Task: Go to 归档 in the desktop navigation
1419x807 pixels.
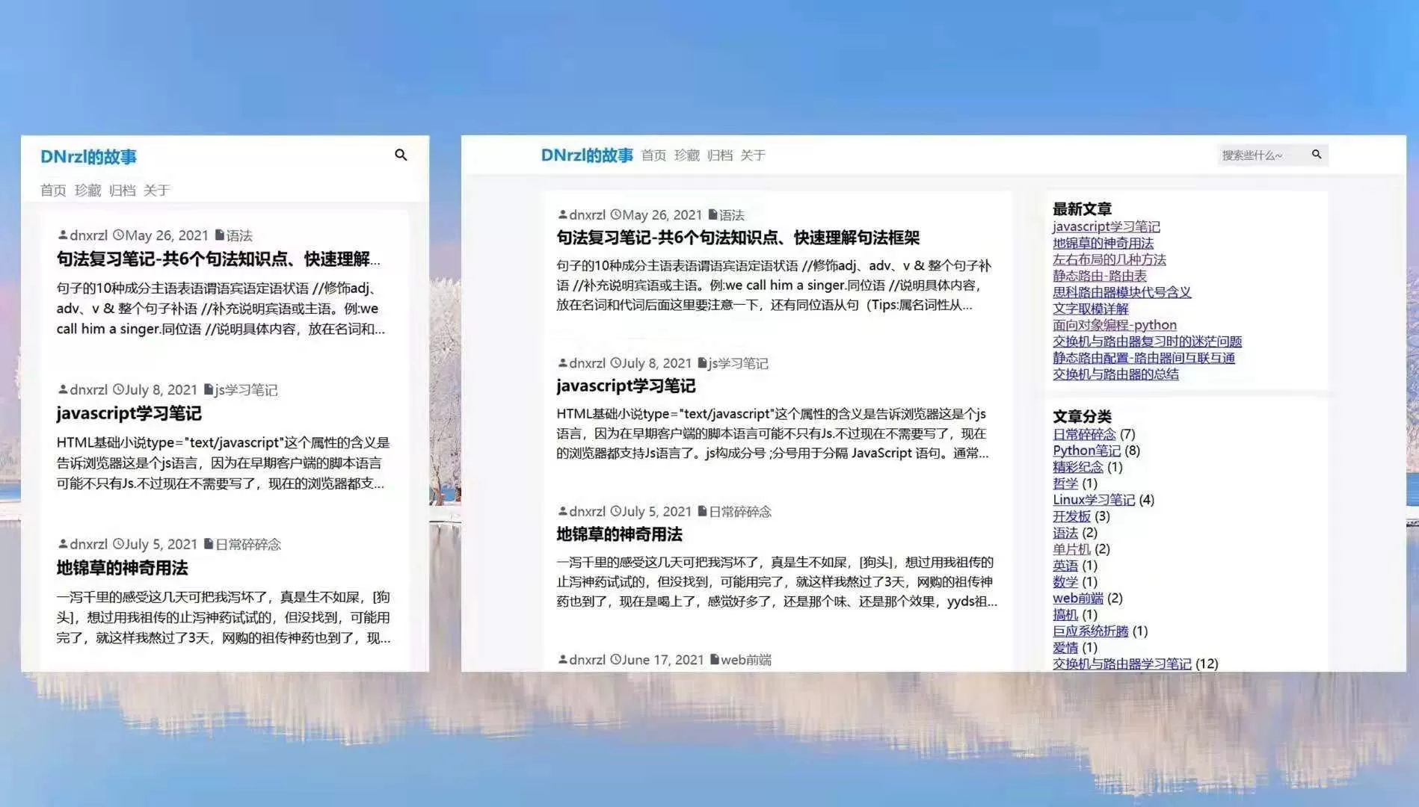Action: pos(719,155)
